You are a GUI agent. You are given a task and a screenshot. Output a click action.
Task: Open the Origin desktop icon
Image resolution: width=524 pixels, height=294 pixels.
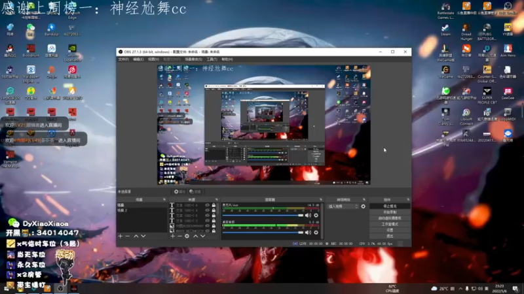[51, 72]
